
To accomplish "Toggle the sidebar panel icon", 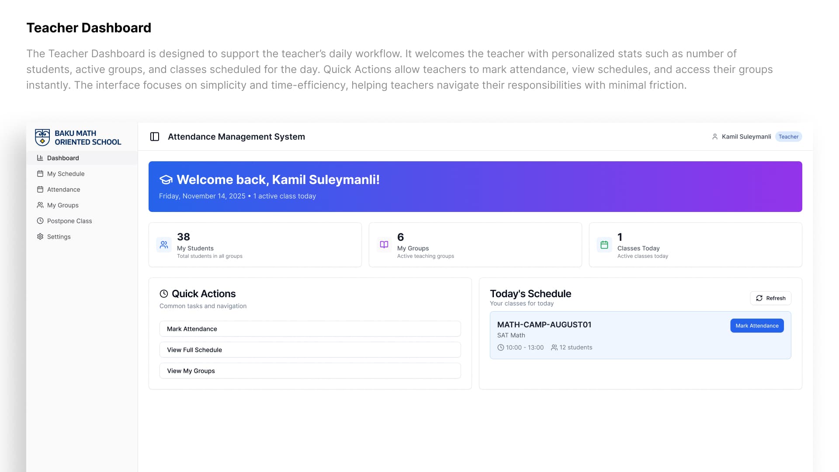I will (155, 137).
